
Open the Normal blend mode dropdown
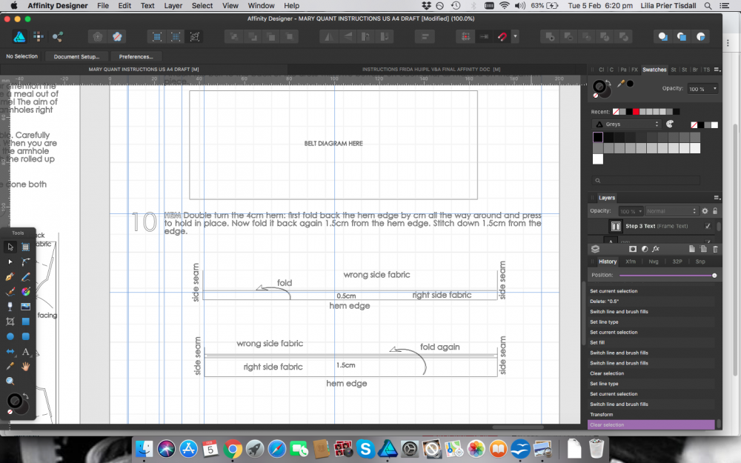point(671,210)
